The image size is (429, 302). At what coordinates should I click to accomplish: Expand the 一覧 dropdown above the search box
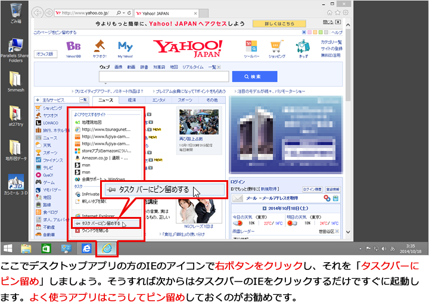[219, 67]
